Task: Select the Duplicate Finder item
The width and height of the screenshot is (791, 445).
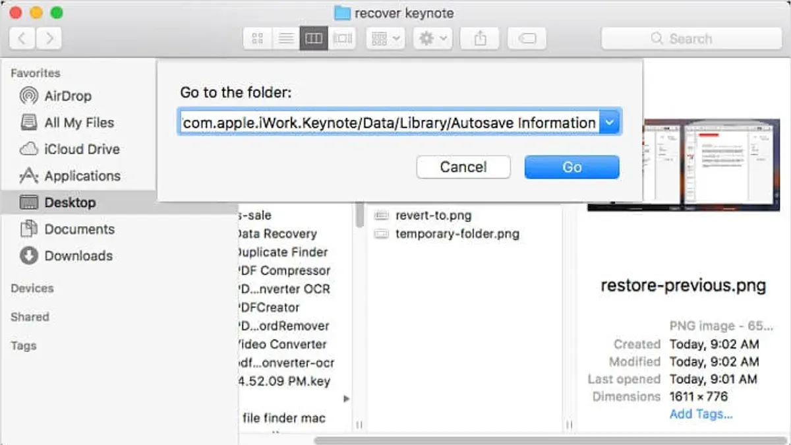Action: [x=282, y=252]
